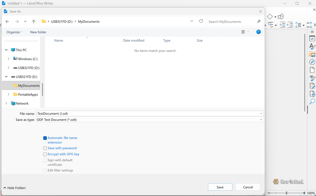Open the Properties sidebar deck in Writer
Image resolution: width=316 pixels, height=196 pixels.
(x=312, y=39)
